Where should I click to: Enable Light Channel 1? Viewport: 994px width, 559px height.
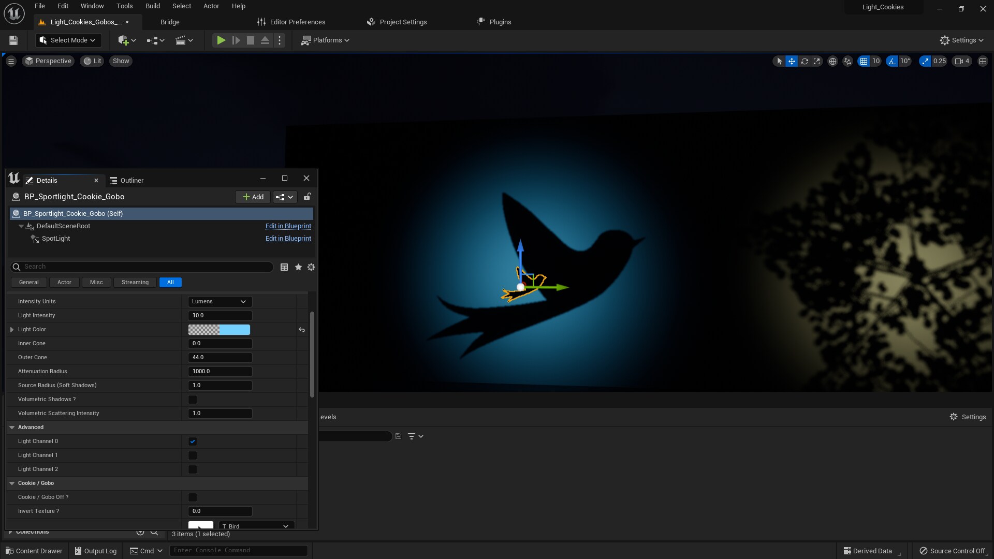[192, 455]
